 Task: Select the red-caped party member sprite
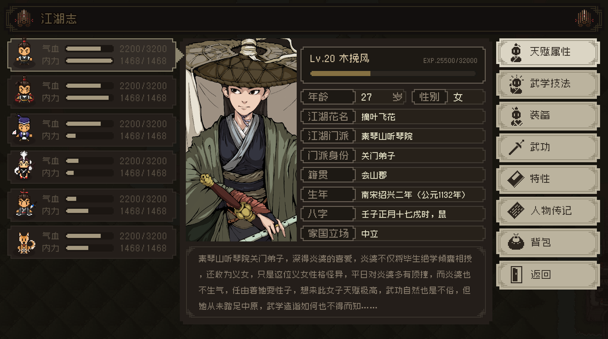coord(24,91)
